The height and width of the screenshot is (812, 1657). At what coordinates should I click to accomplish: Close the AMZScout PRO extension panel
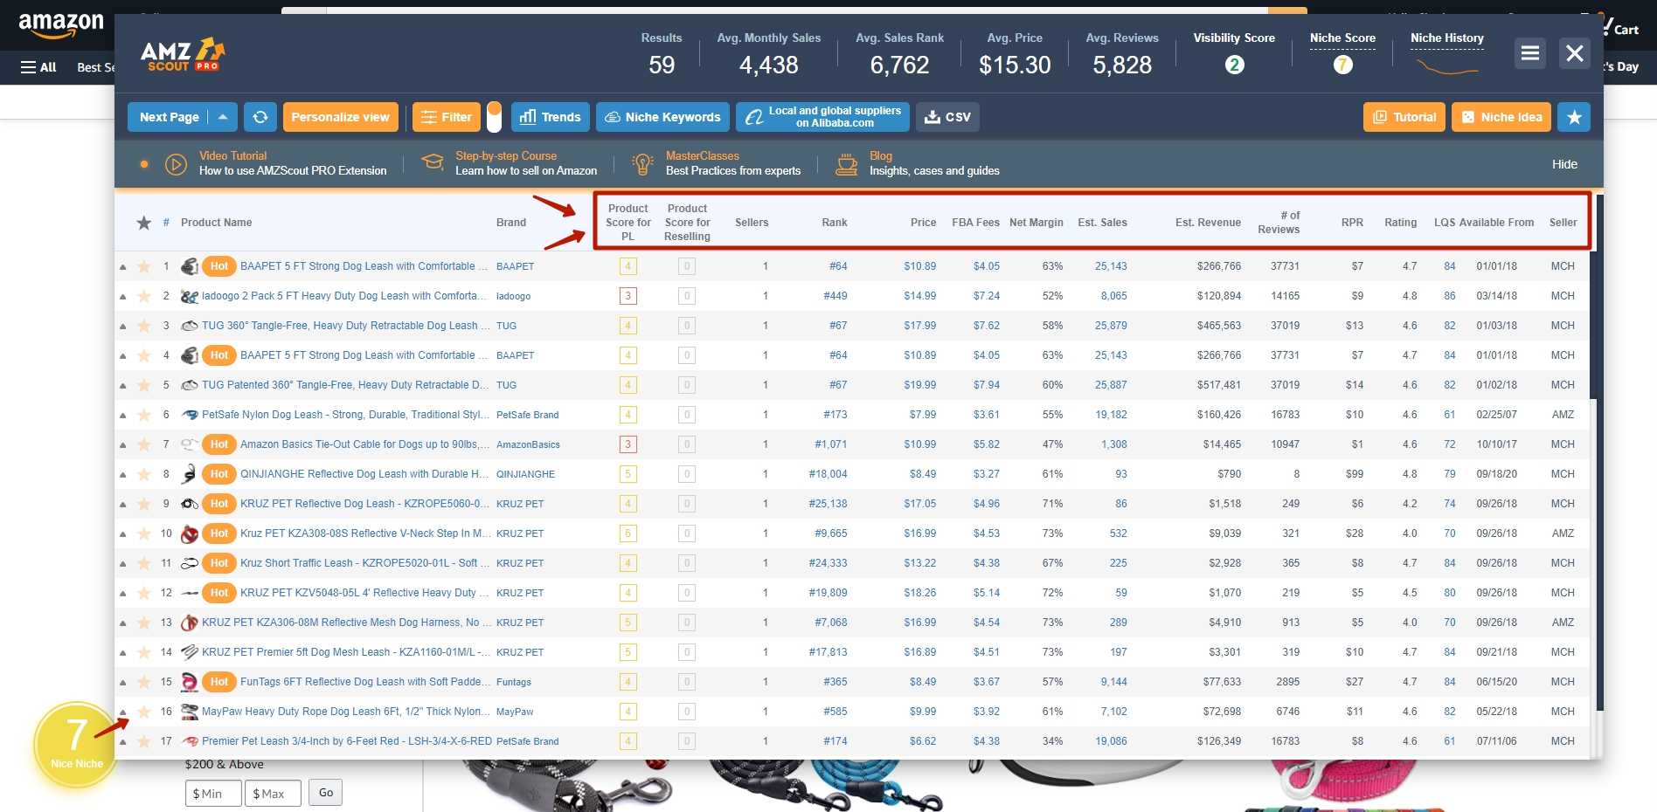pyautogui.click(x=1575, y=53)
